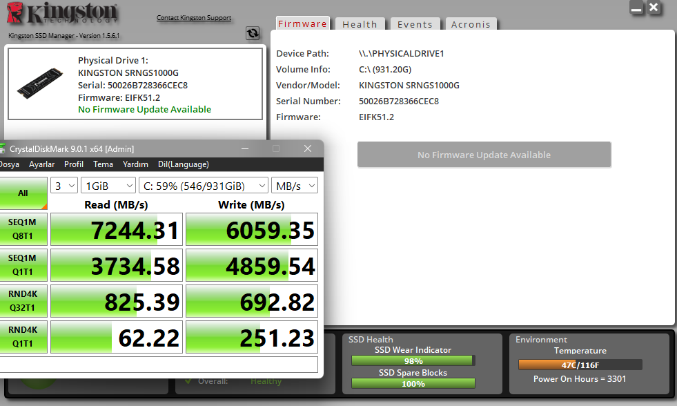Open the Dil(Language) menu

click(x=184, y=164)
